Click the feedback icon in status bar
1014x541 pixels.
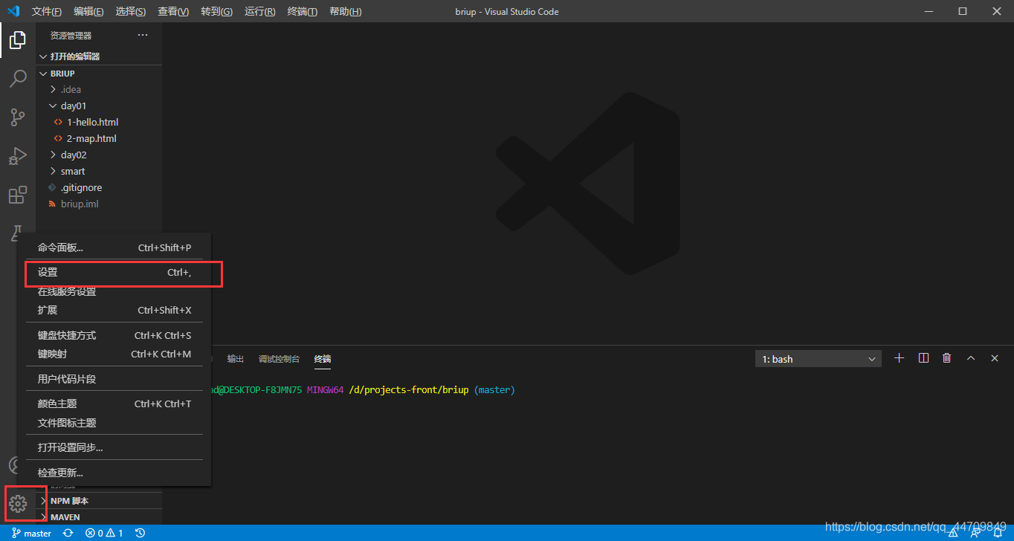pyautogui.click(x=975, y=533)
